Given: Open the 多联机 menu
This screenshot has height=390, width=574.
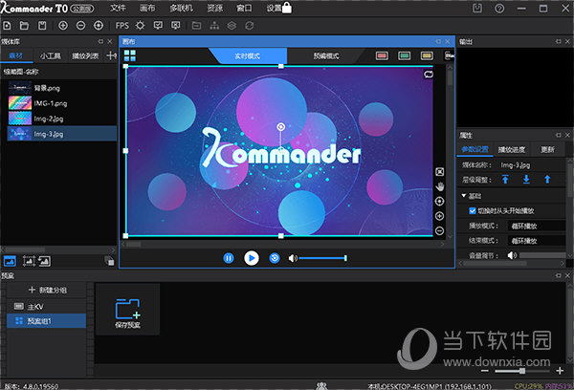Looking at the screenshot, I should [x=181, y=8].
